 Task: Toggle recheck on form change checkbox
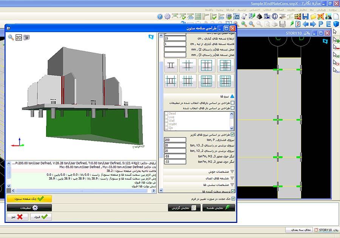233,198
